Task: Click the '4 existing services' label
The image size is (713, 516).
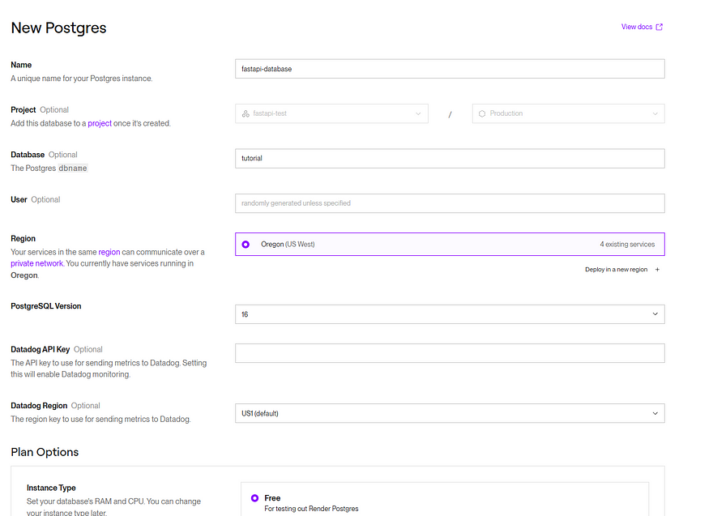Action: (x=626, y=244)
